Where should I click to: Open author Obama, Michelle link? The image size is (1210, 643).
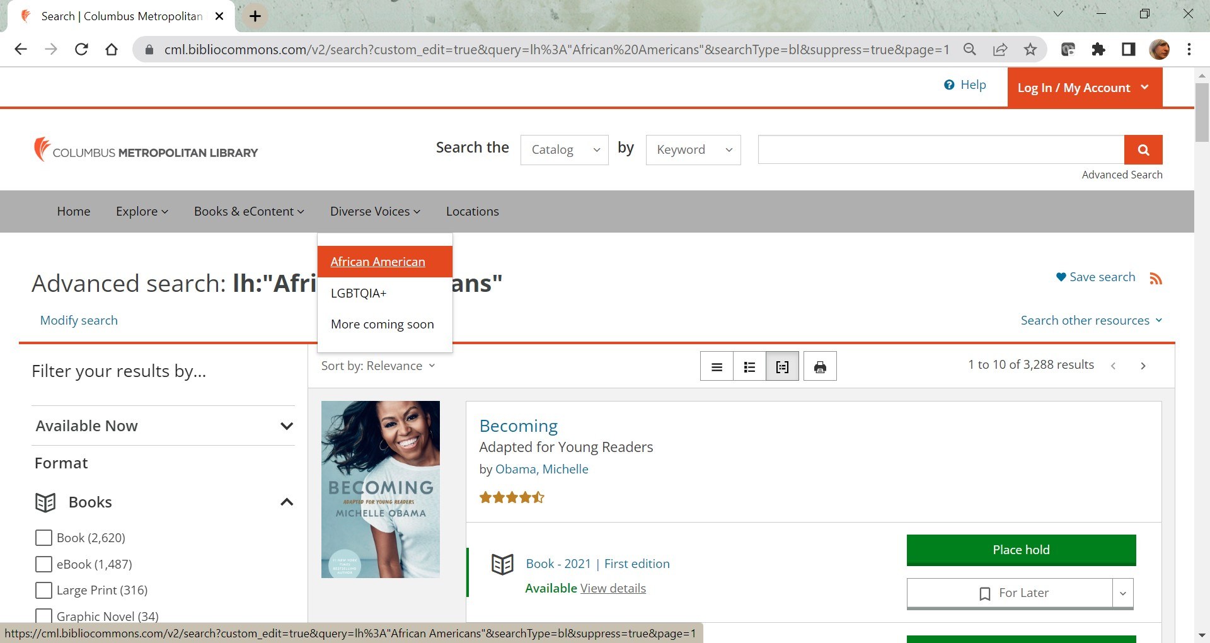tap(542, 469)
